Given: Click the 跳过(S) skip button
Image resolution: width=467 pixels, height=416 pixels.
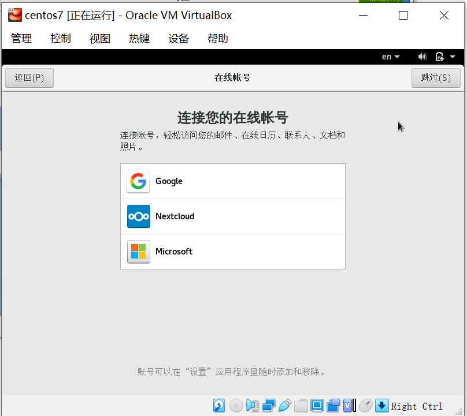Looking at the screenshot, I should pyautogui.click(x=436, y=78).
